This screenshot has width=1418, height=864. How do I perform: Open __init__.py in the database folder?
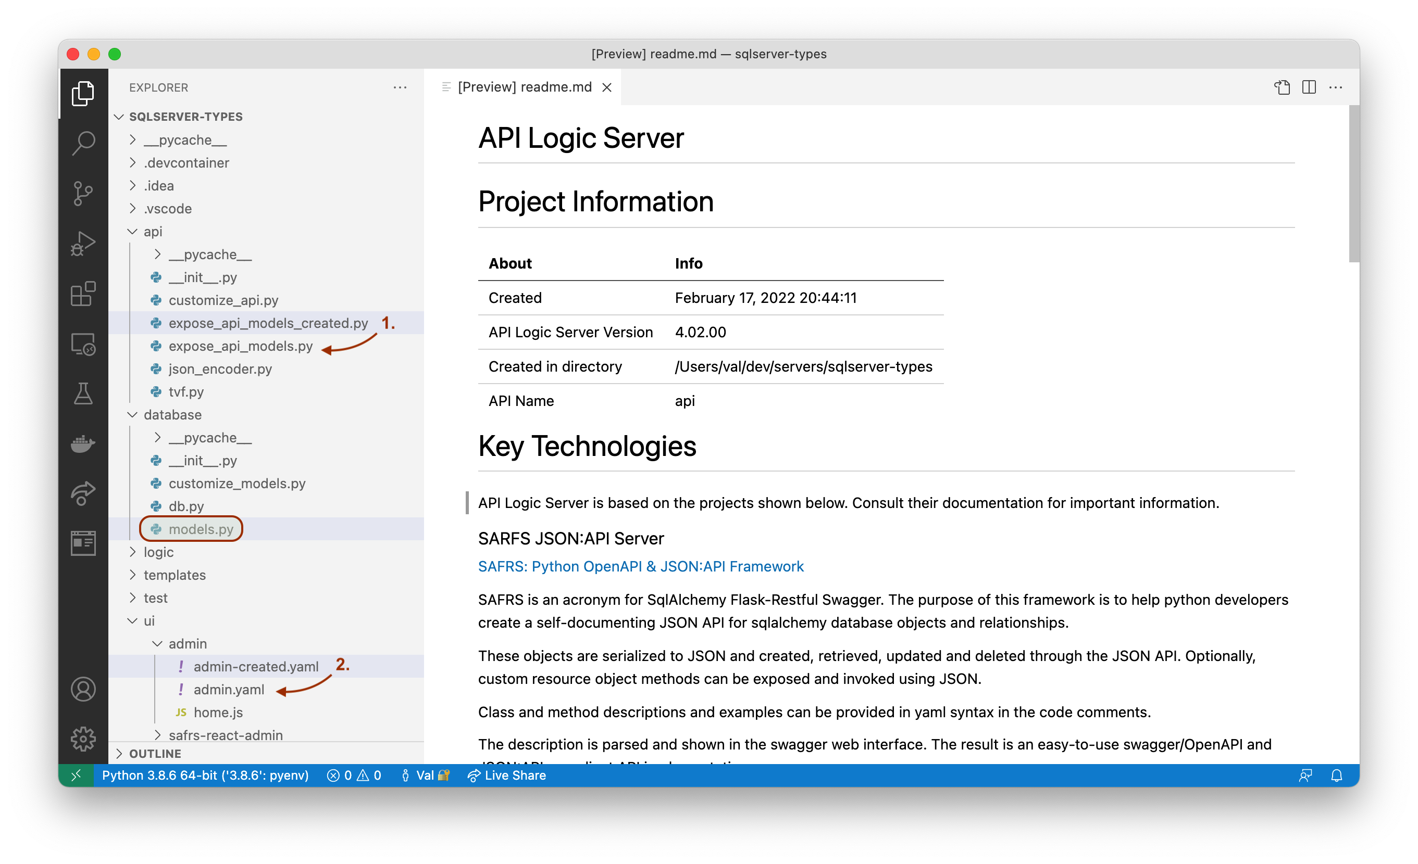tap(266, 461)
